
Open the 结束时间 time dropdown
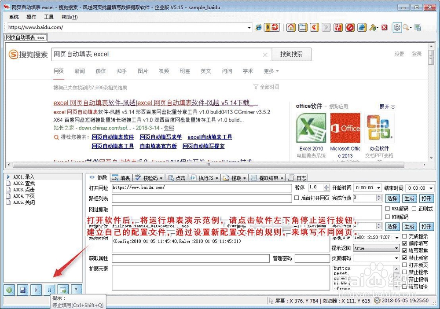click(431, 188)
